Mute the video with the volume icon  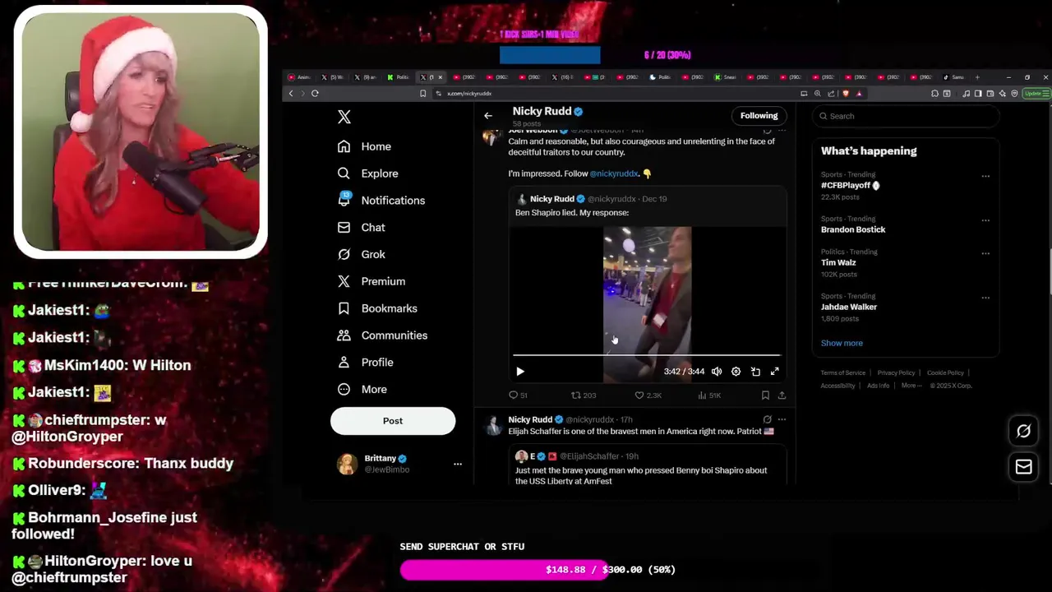717,372
